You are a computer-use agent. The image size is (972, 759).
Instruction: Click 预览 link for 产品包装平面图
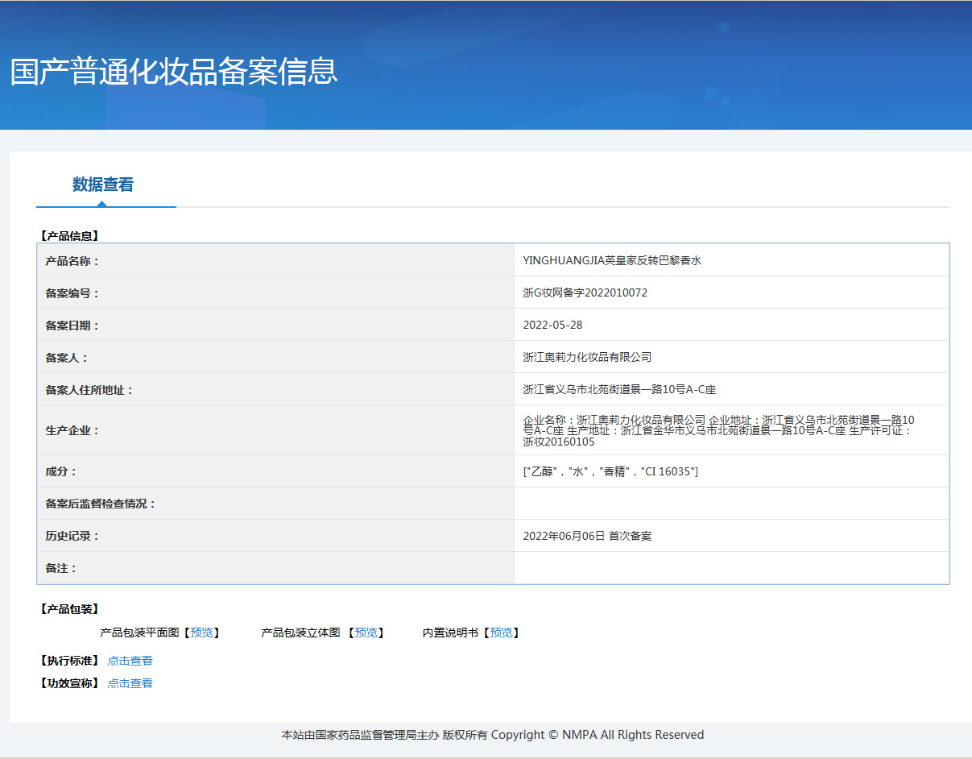[x=202, y=632]
